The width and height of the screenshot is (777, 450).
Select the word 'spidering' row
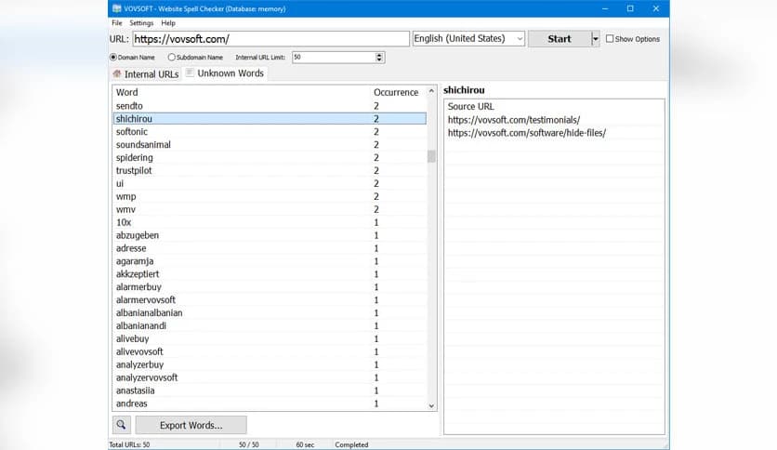click(x=270, y=157)
